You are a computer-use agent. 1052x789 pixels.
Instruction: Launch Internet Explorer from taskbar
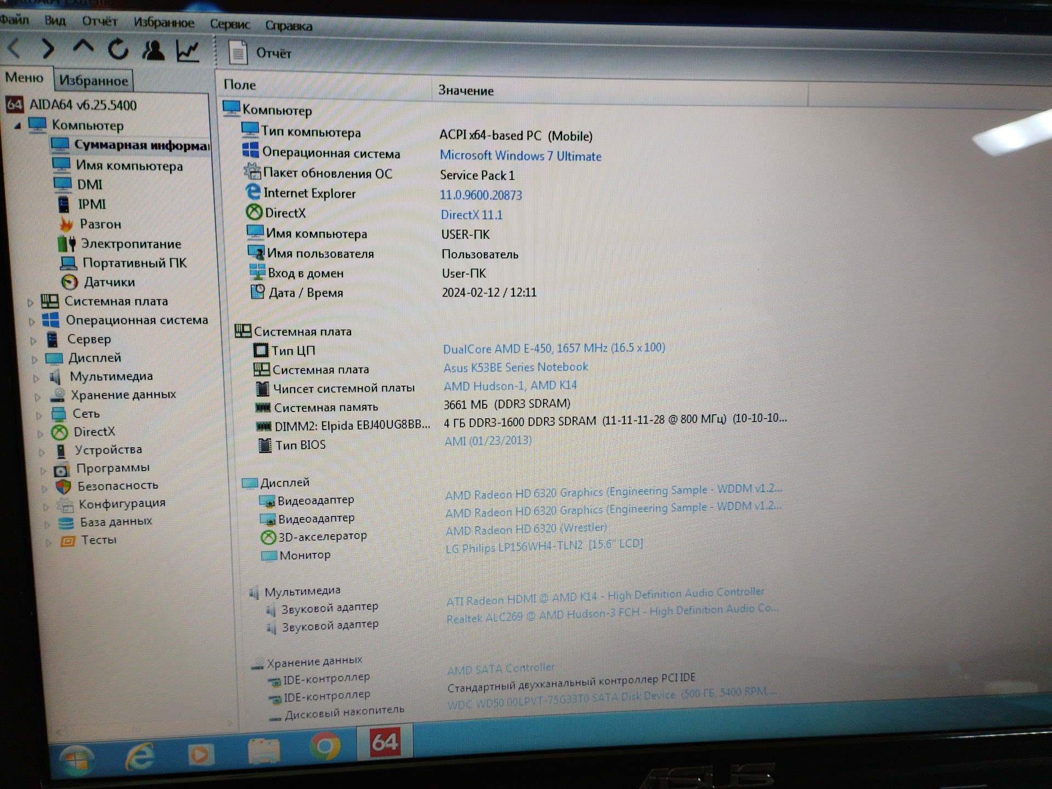(140, 757)
